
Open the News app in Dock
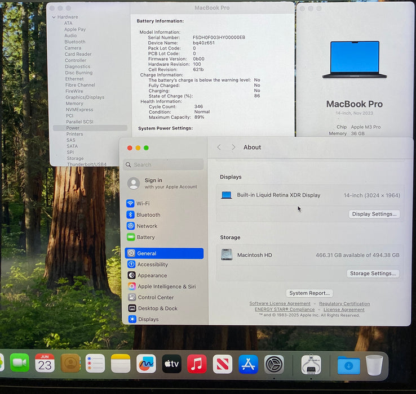click(x=223, y=364)
